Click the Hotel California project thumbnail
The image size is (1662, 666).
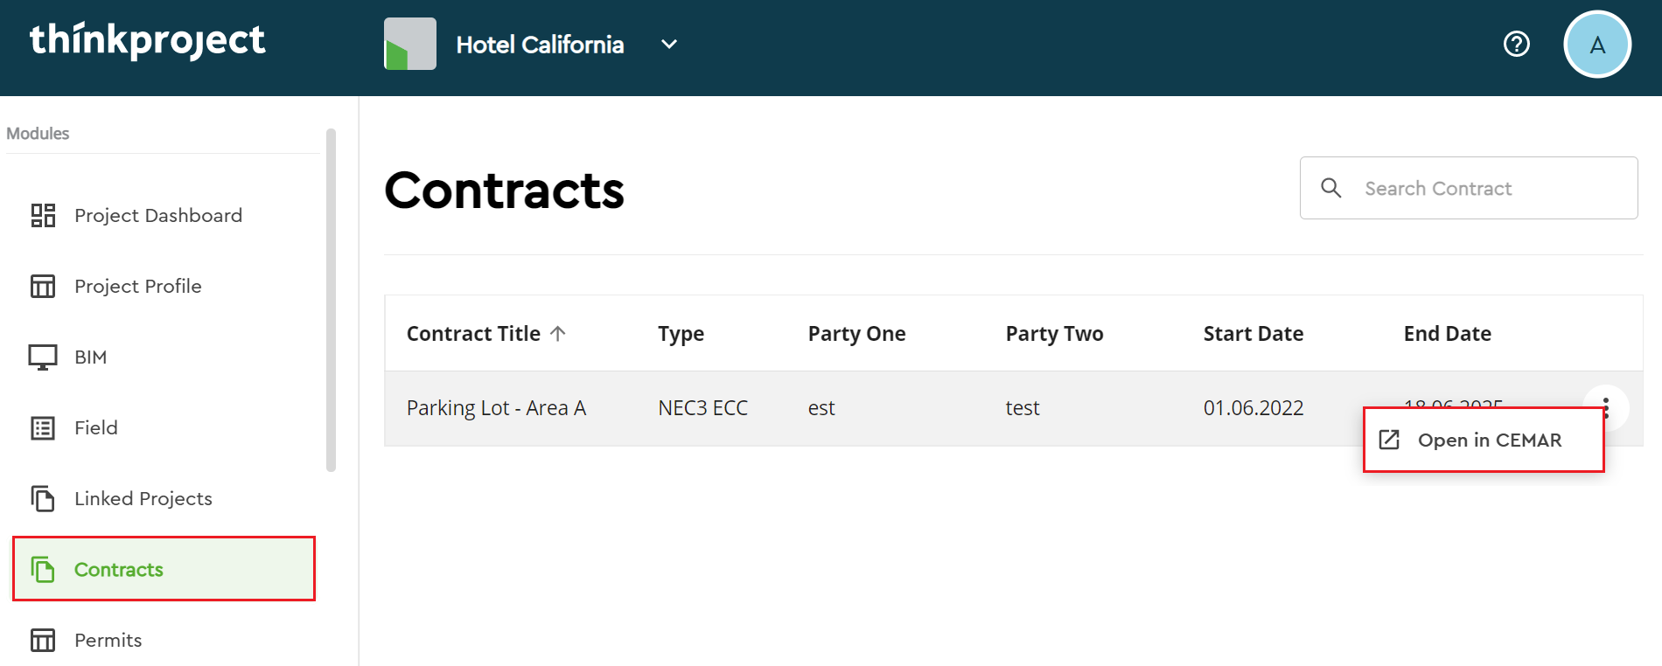[x=409, y=44]
